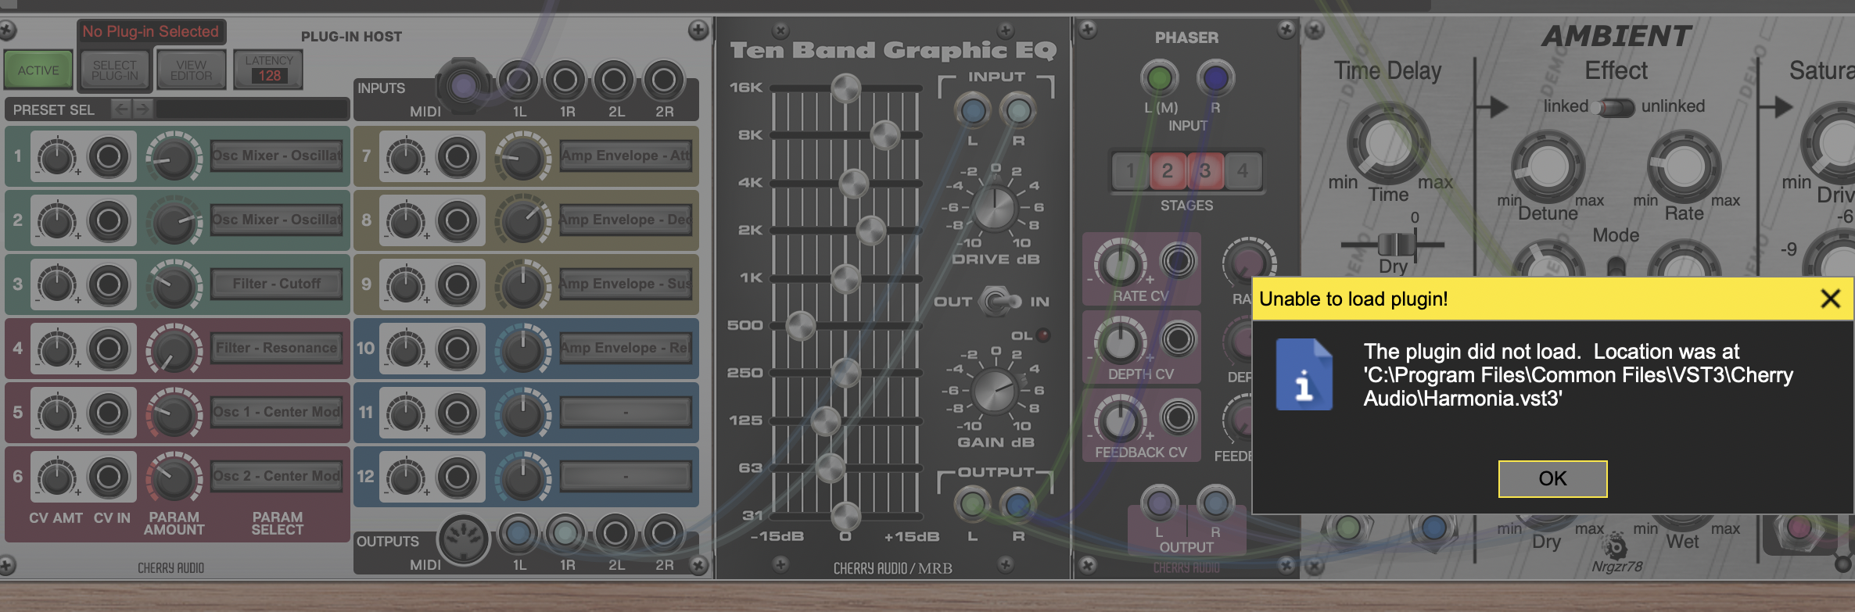
Task: Click the 31 band slider in Graphic EQ
Action: point(846,516)
